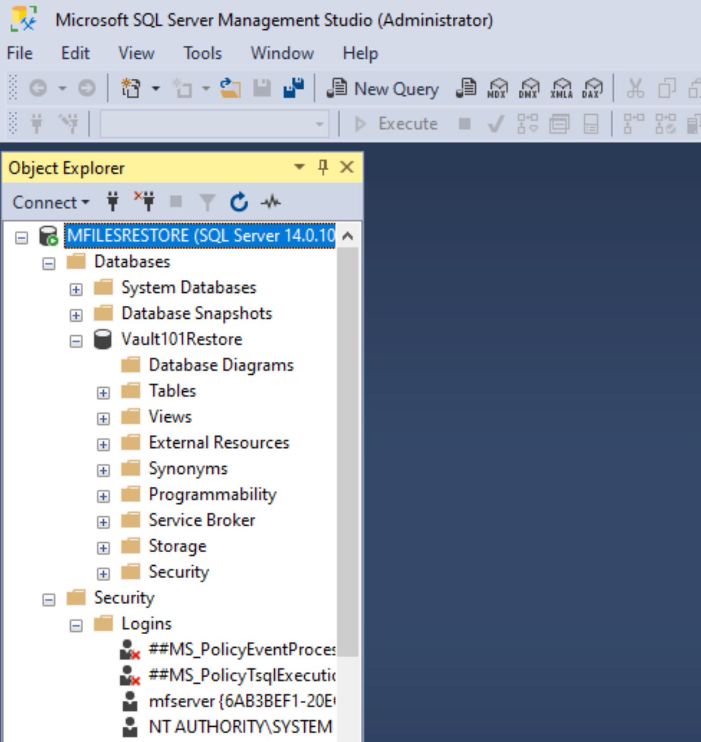Close the Object Explorer panel
The image size is (701, 742).
[x=347, y=167]
